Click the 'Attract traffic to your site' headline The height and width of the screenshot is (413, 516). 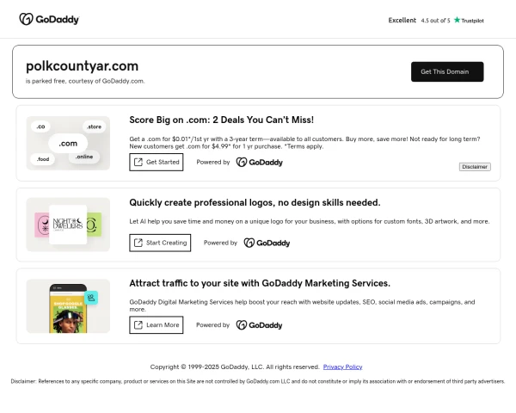(x=259, y=282)
